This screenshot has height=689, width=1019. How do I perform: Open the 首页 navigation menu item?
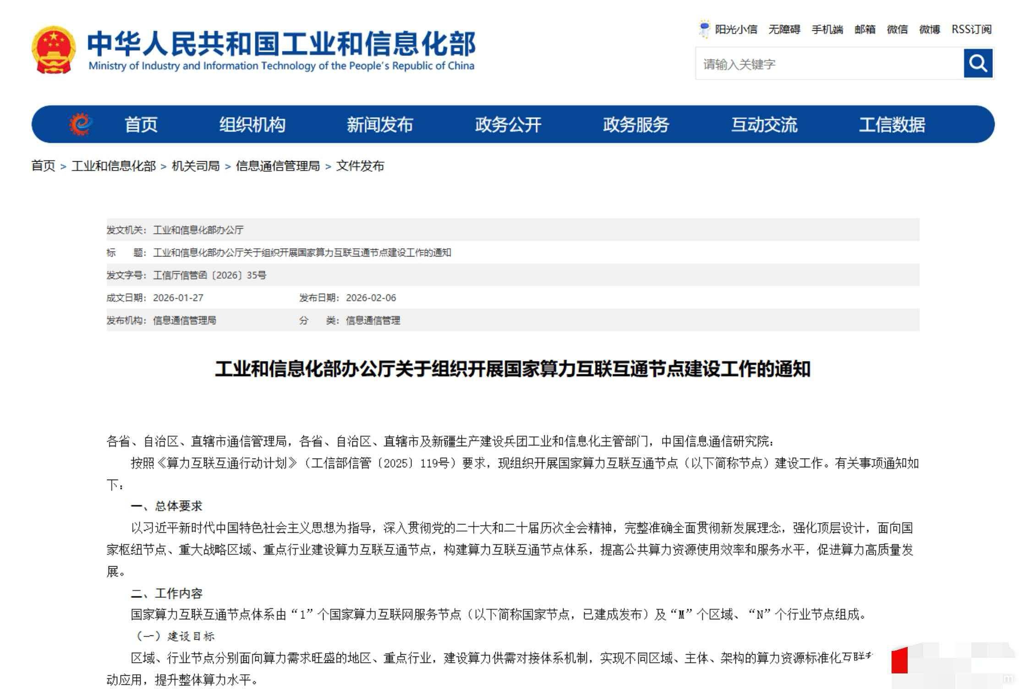(141, 124)
